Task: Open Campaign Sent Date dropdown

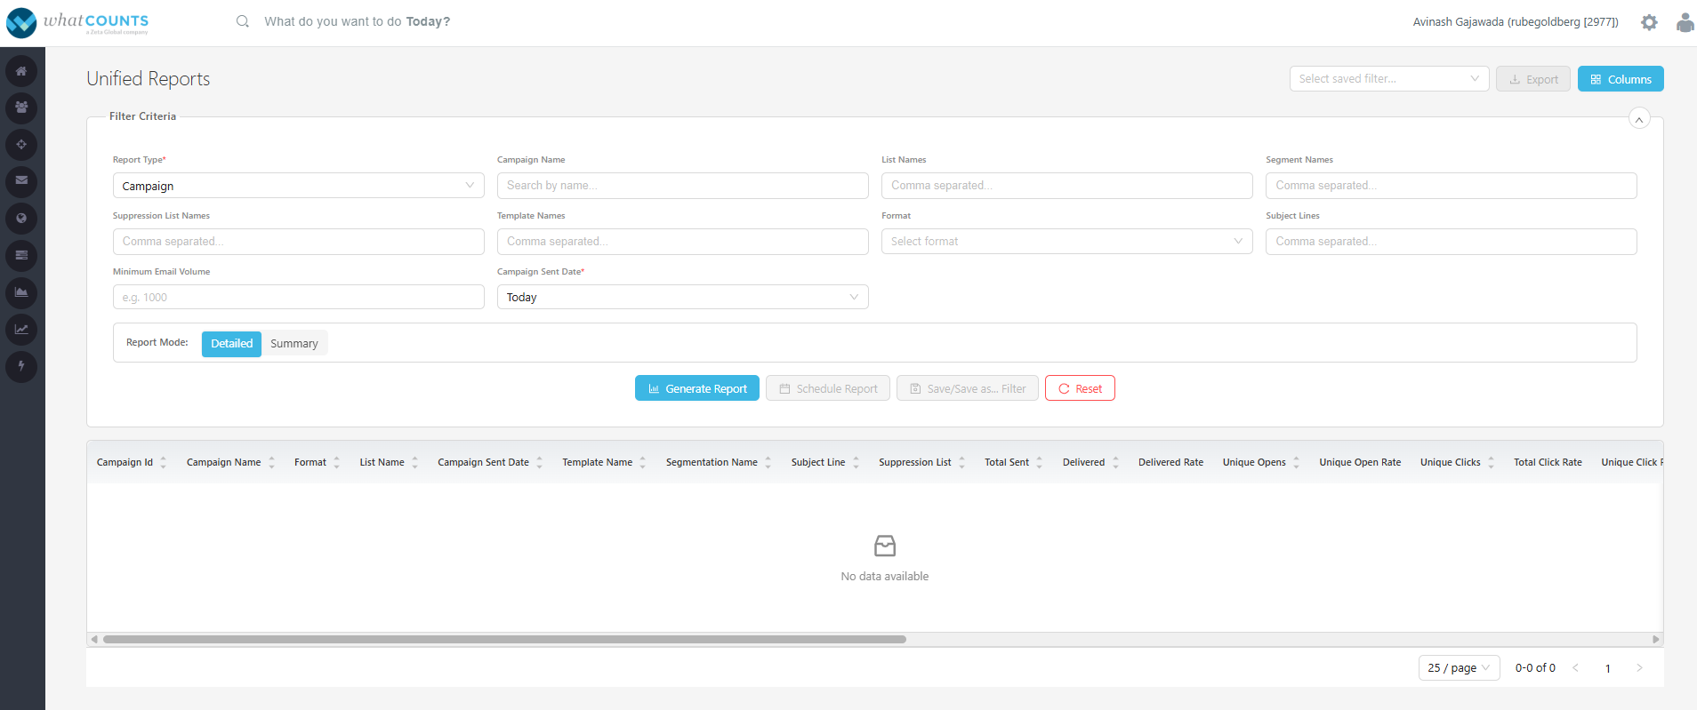Action: click(682, 297)
